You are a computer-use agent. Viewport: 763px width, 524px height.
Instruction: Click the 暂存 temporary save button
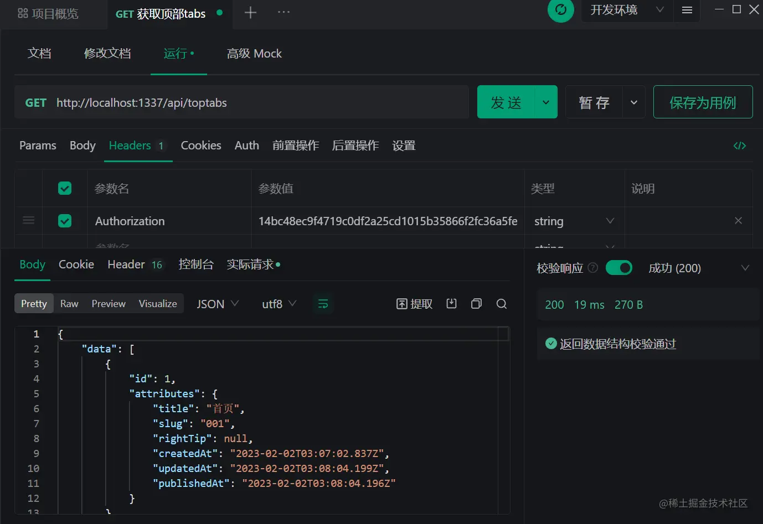click(594, 102)
